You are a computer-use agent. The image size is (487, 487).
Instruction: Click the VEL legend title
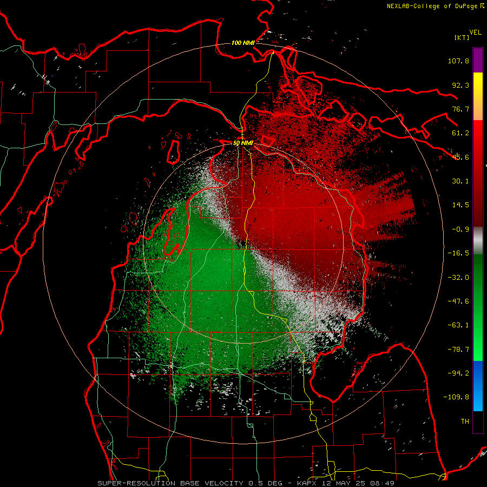click(x=475, y=32)
